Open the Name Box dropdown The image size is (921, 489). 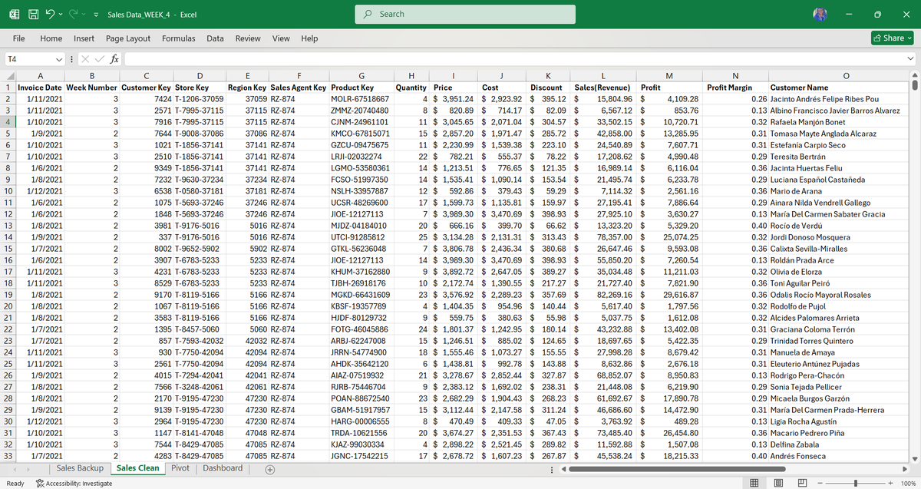click(59, 58)
